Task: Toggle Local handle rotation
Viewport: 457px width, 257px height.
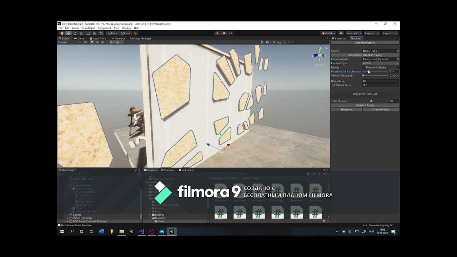Action: [x=125, y=33]
